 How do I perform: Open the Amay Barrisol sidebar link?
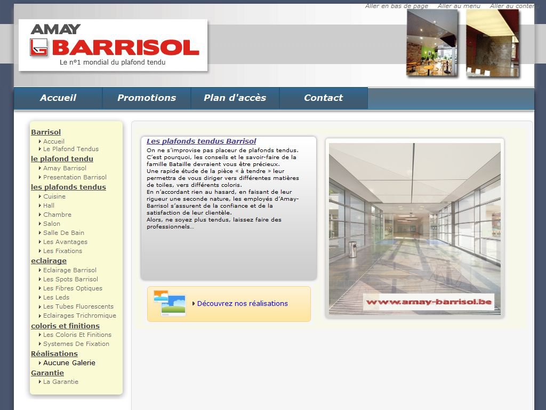[65, 168]
